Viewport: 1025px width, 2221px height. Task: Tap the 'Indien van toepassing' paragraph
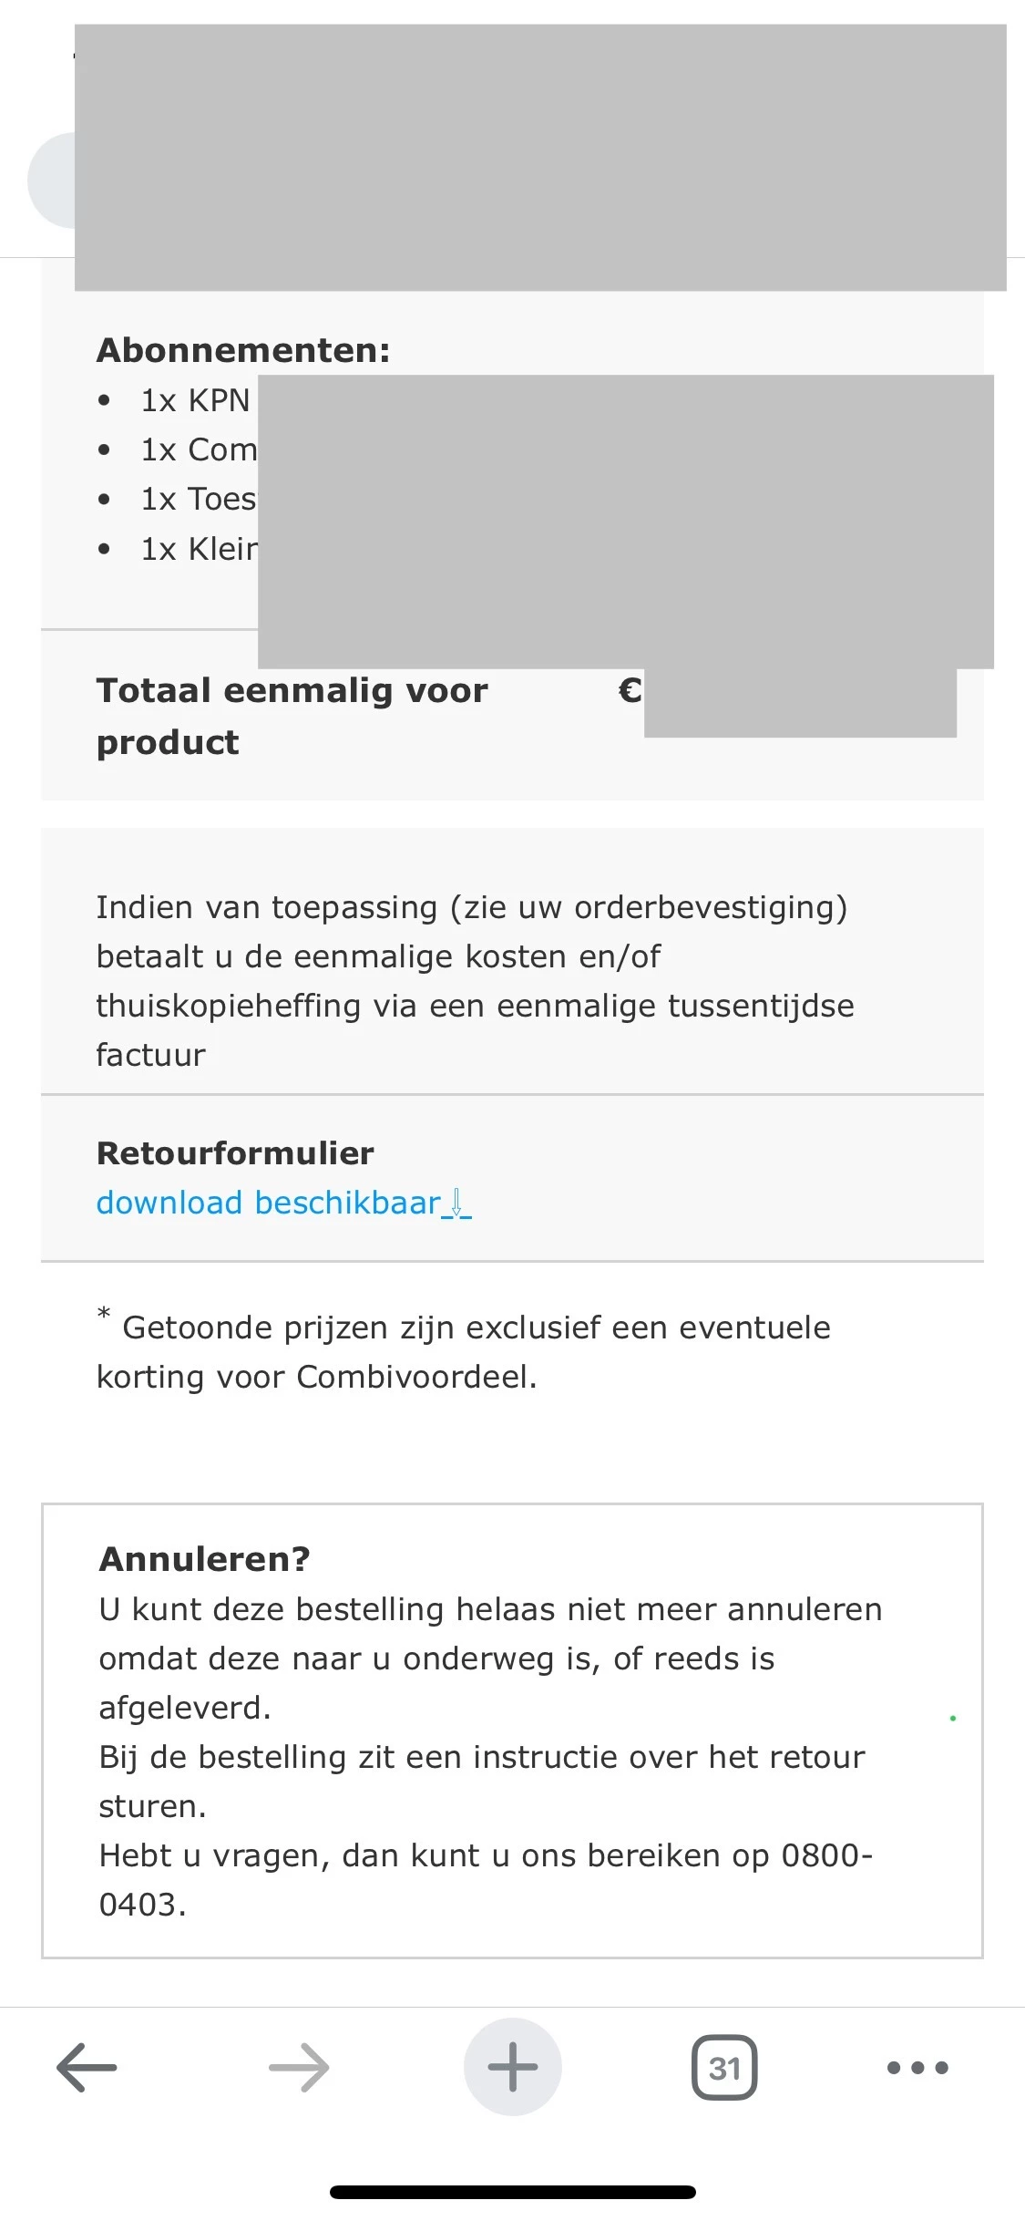[474, 981]
